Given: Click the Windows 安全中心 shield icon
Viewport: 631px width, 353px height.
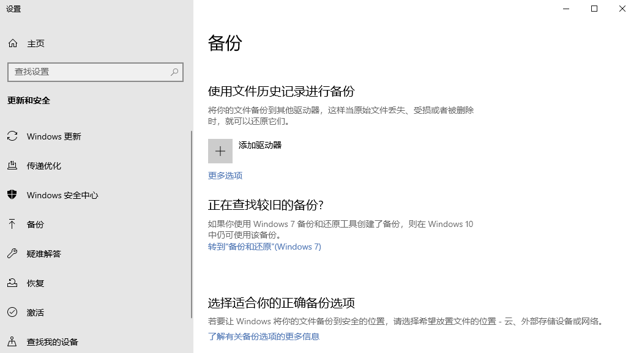Looking at the screenshot, I should point(12,195).
